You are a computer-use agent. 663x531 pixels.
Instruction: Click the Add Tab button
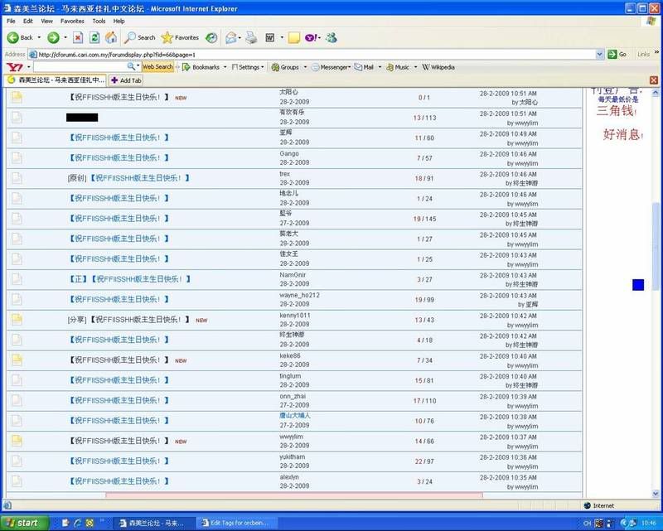point(126,80)
